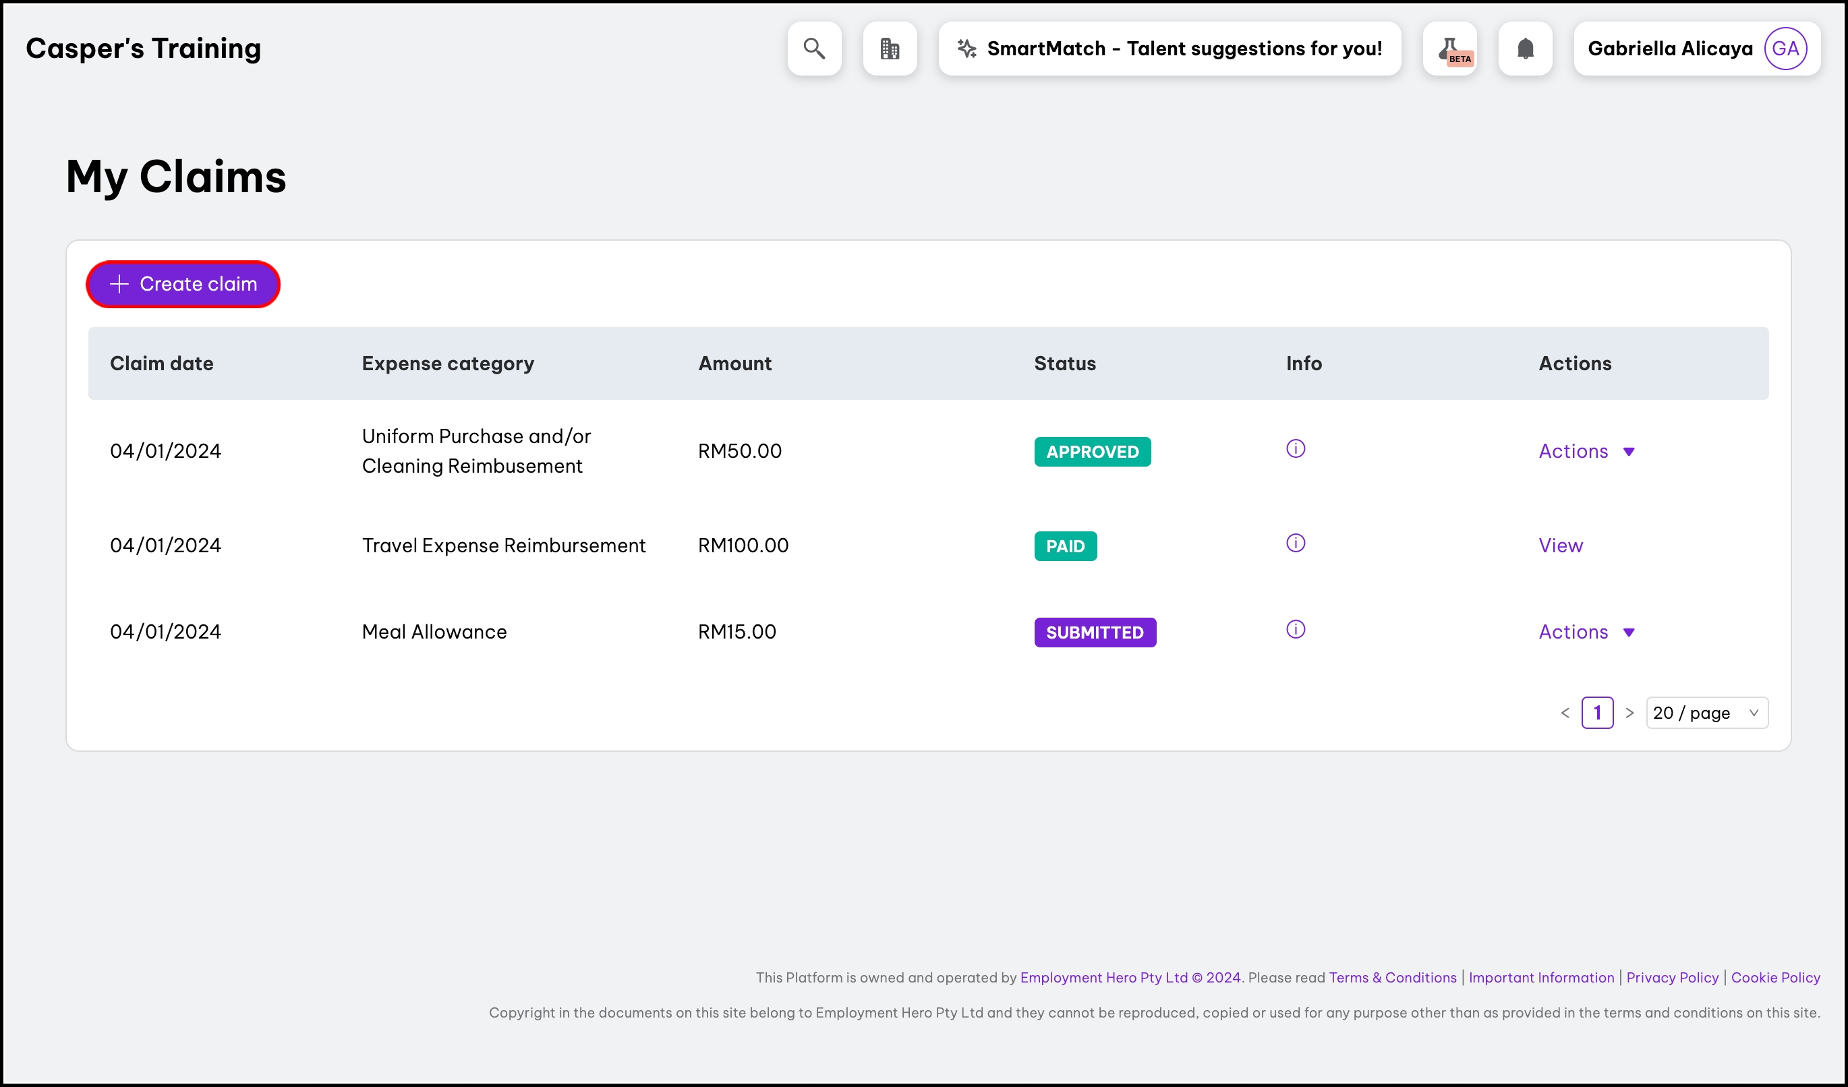Open SmartMatch talent suggestions banner
The image size is (1848, 1087).
1170,49
